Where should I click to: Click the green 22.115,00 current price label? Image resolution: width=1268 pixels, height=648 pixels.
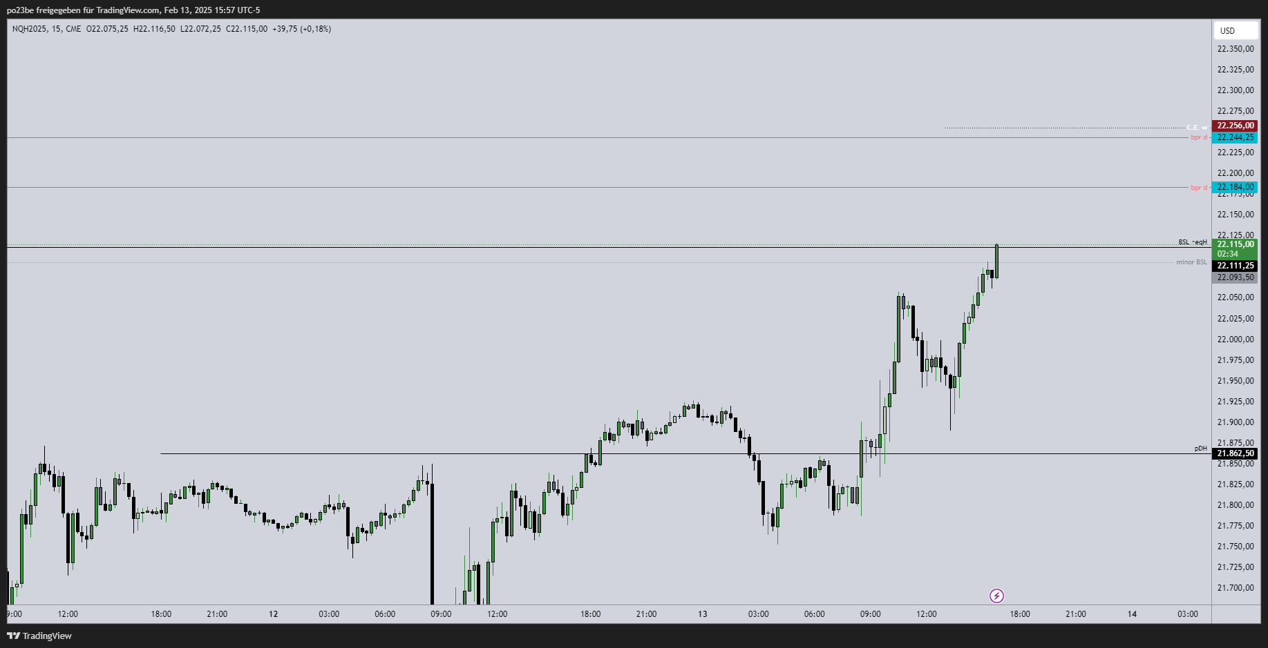point(1235,244)
